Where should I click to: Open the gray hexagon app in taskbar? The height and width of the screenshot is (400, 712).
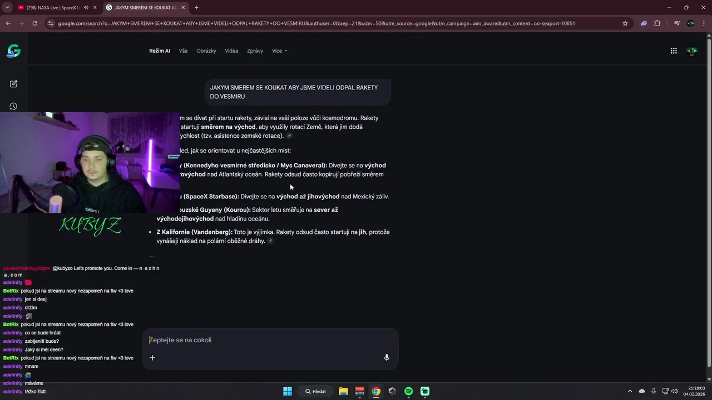tap(392, 391)
